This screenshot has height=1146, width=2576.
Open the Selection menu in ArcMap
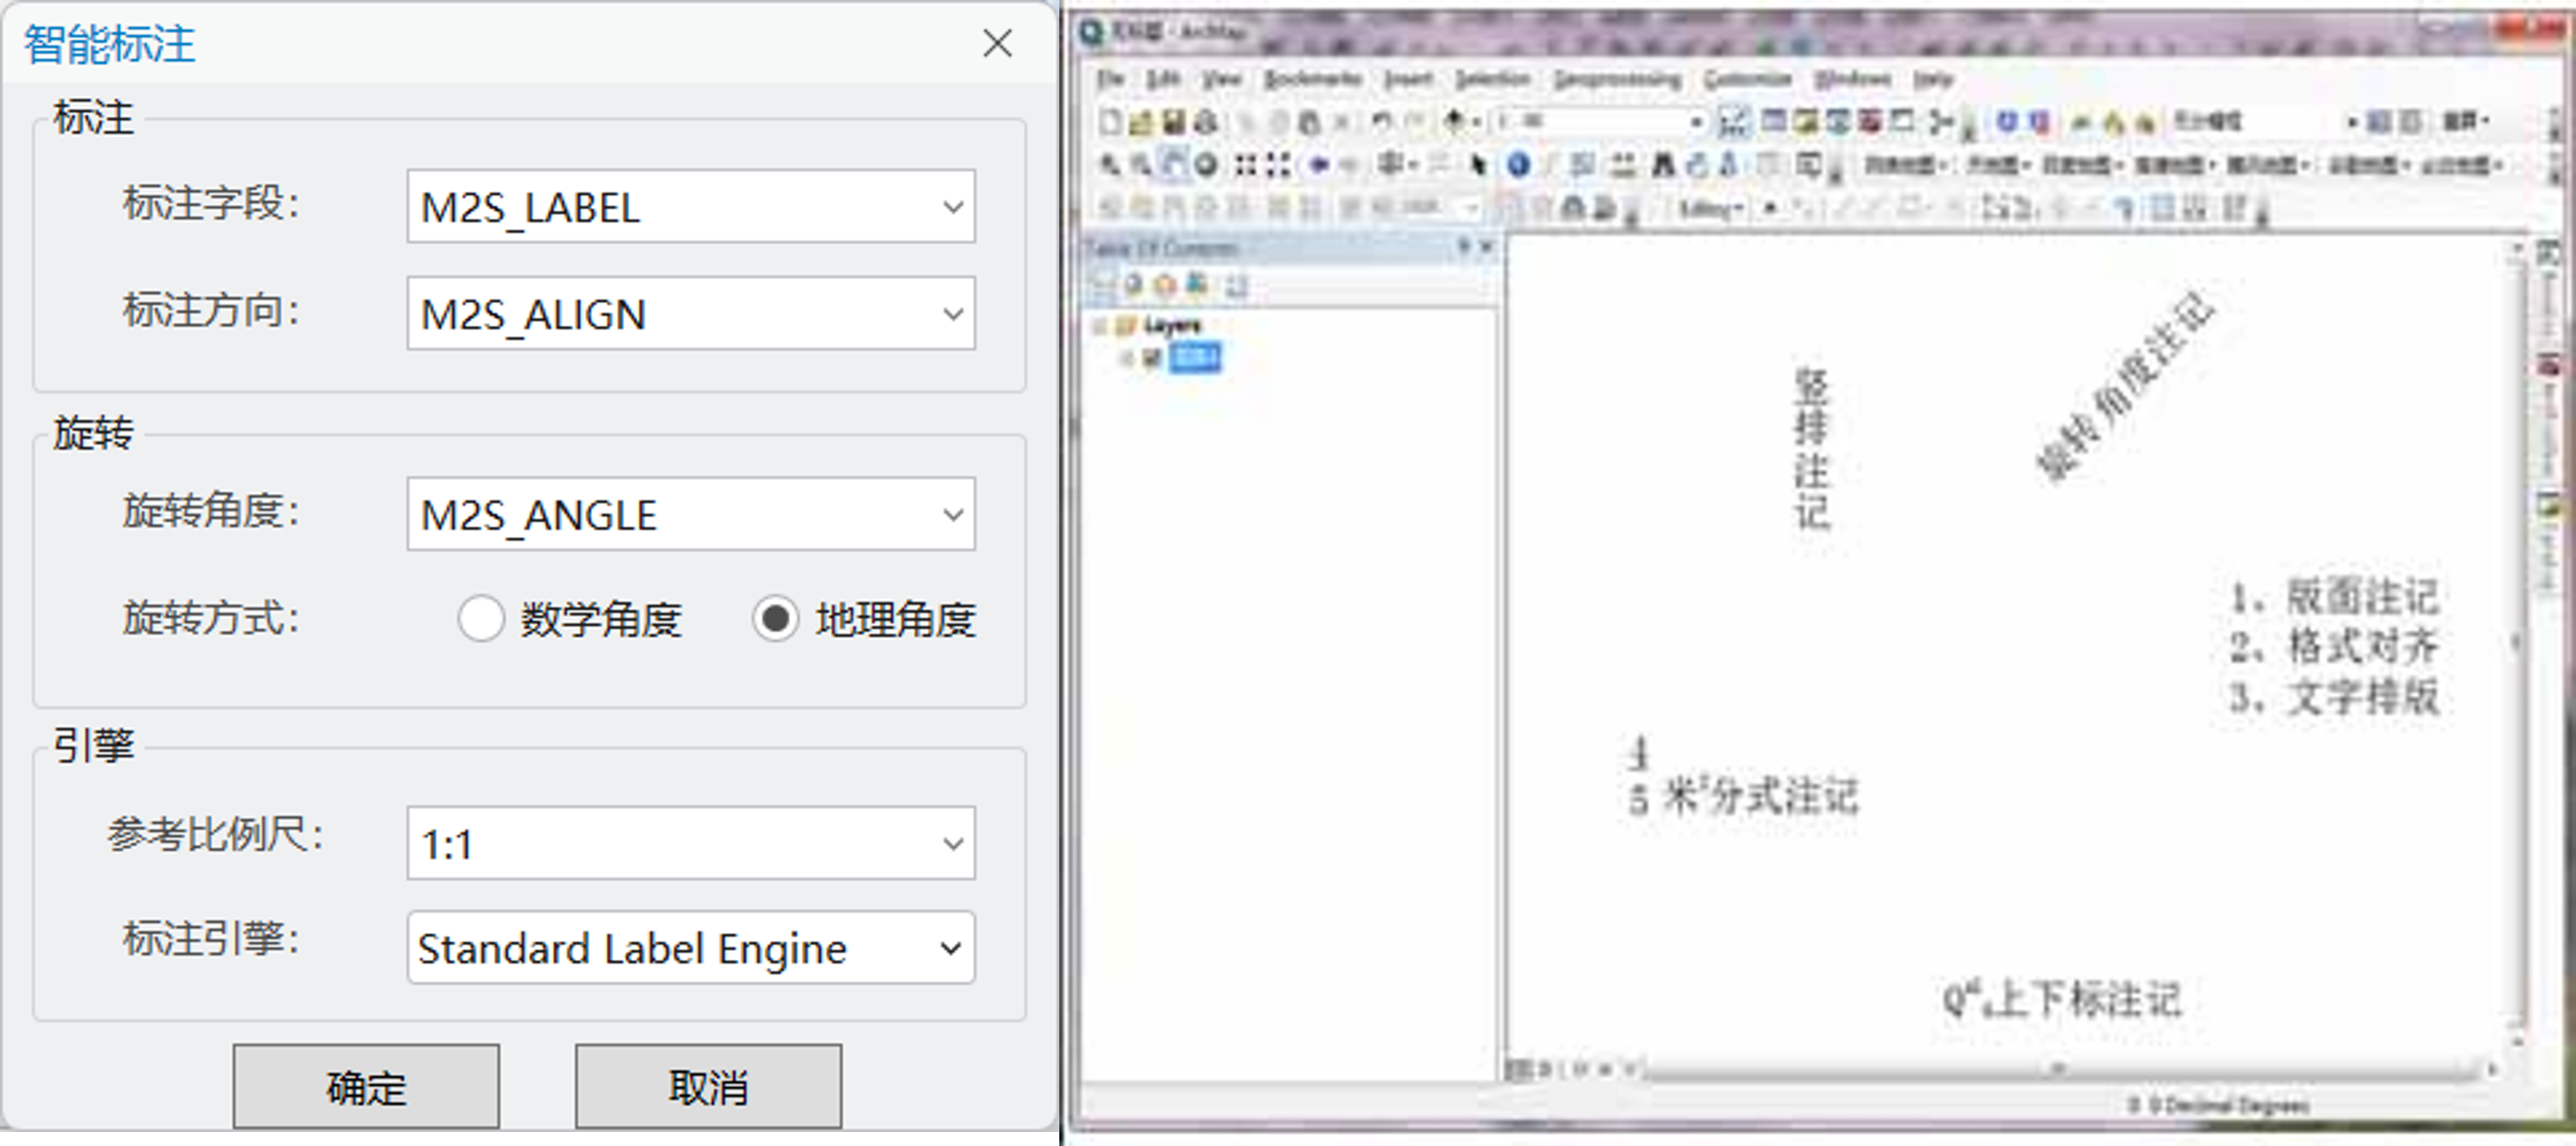click(x=1493, y=78)
